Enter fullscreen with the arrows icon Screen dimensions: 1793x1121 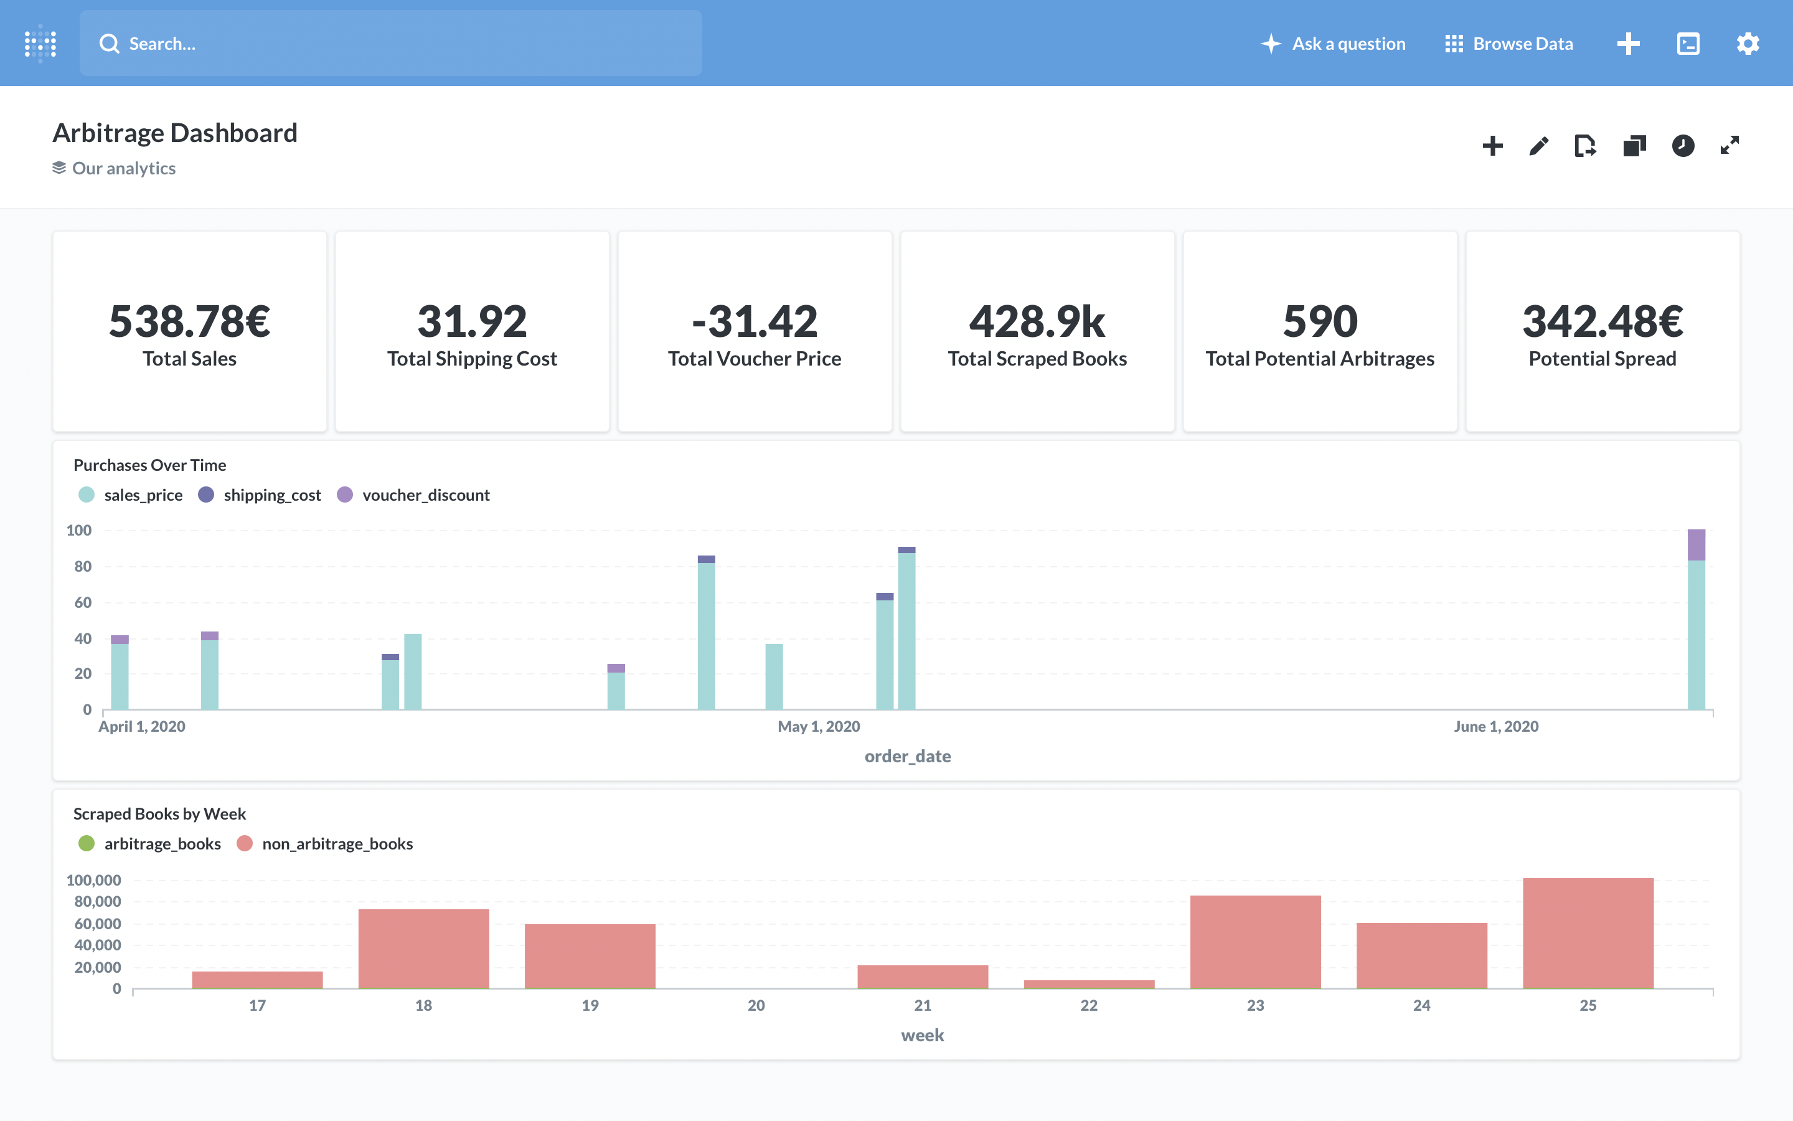[1729, 146]
